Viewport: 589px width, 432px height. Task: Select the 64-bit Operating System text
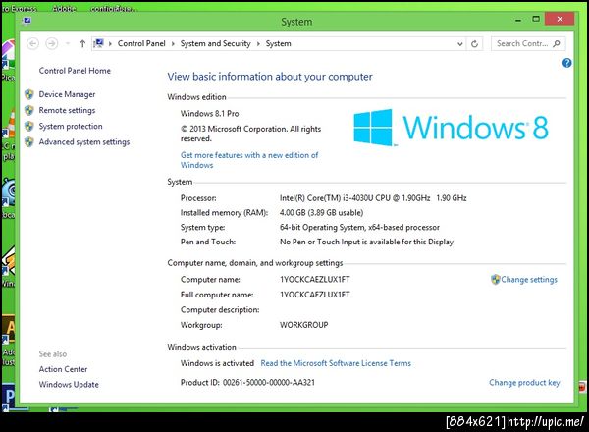(359, 227)
